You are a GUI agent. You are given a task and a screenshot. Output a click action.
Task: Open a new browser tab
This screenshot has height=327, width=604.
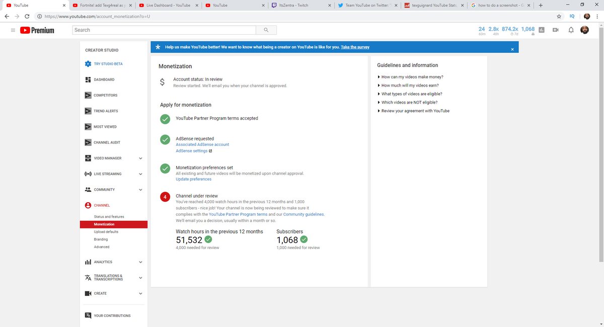coord(541,5)
